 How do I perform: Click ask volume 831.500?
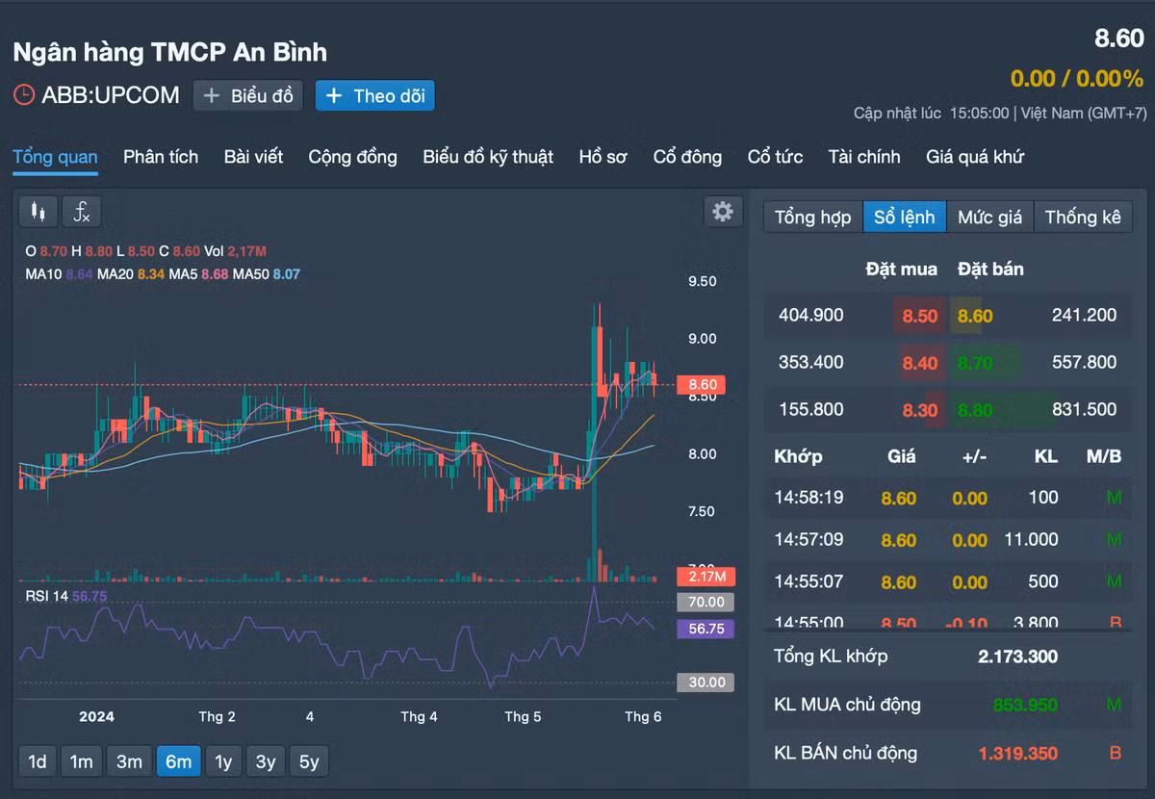[x=1084, y=409]
